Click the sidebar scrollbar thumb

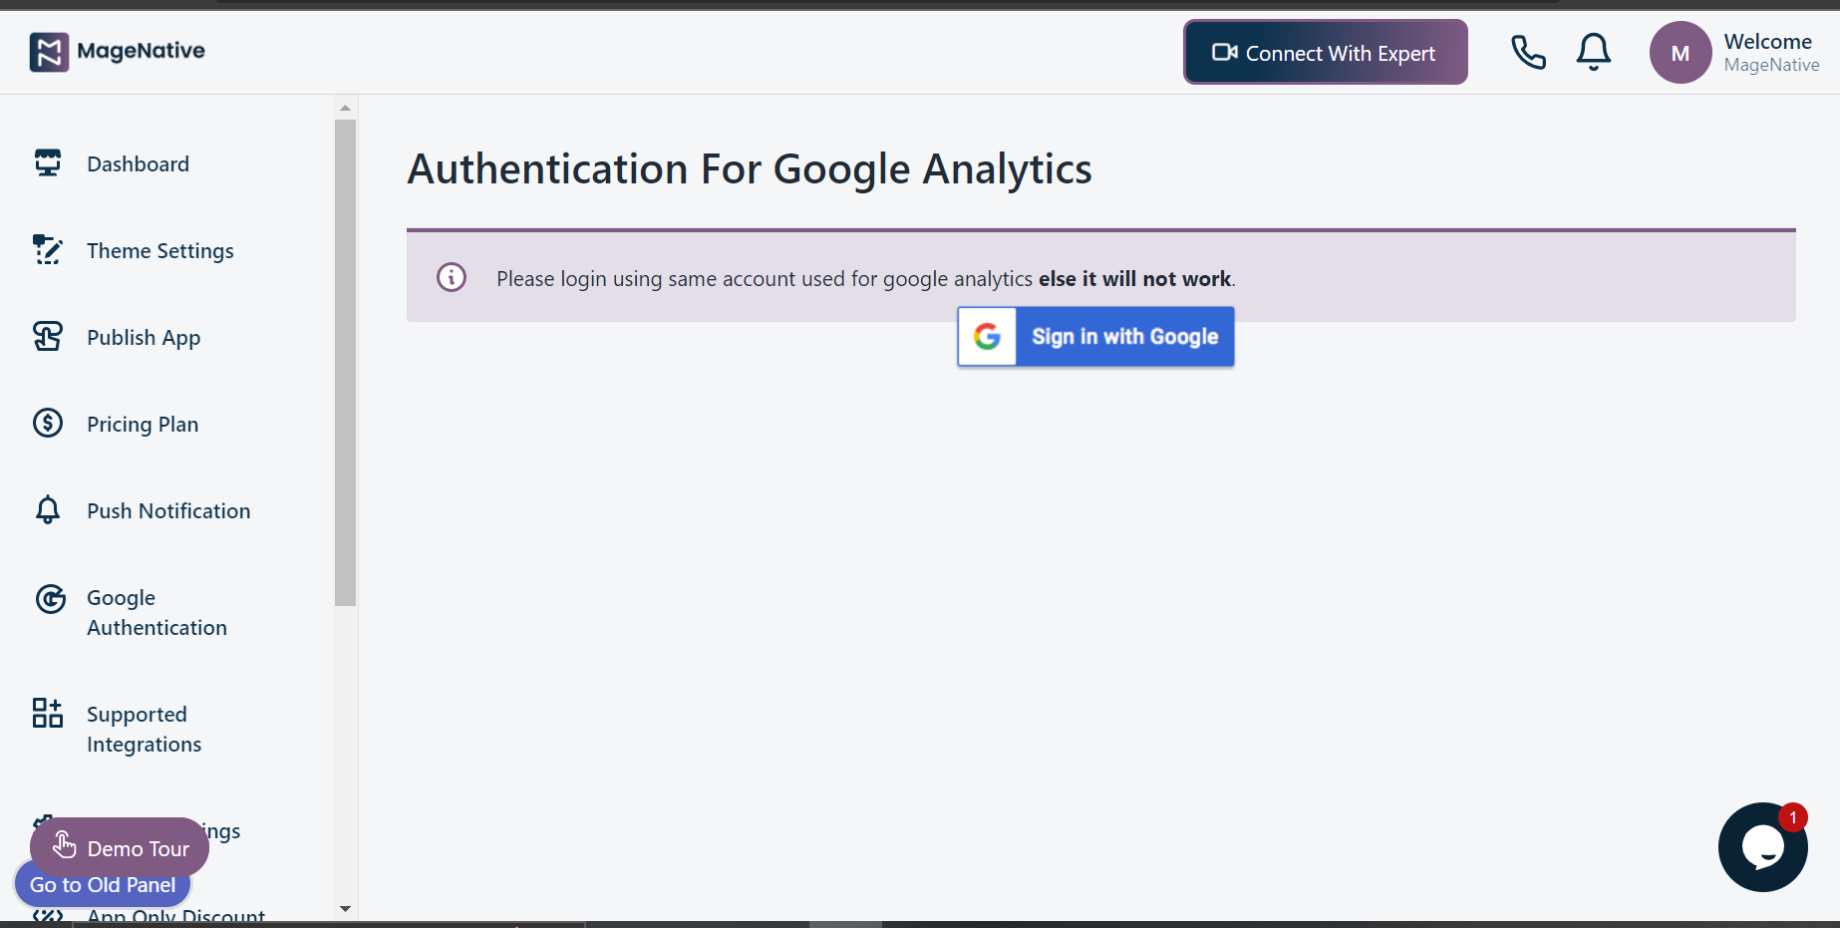click(x=345, y=363)
